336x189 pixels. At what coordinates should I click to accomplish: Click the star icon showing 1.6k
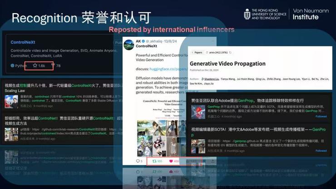tap(35, 65)
